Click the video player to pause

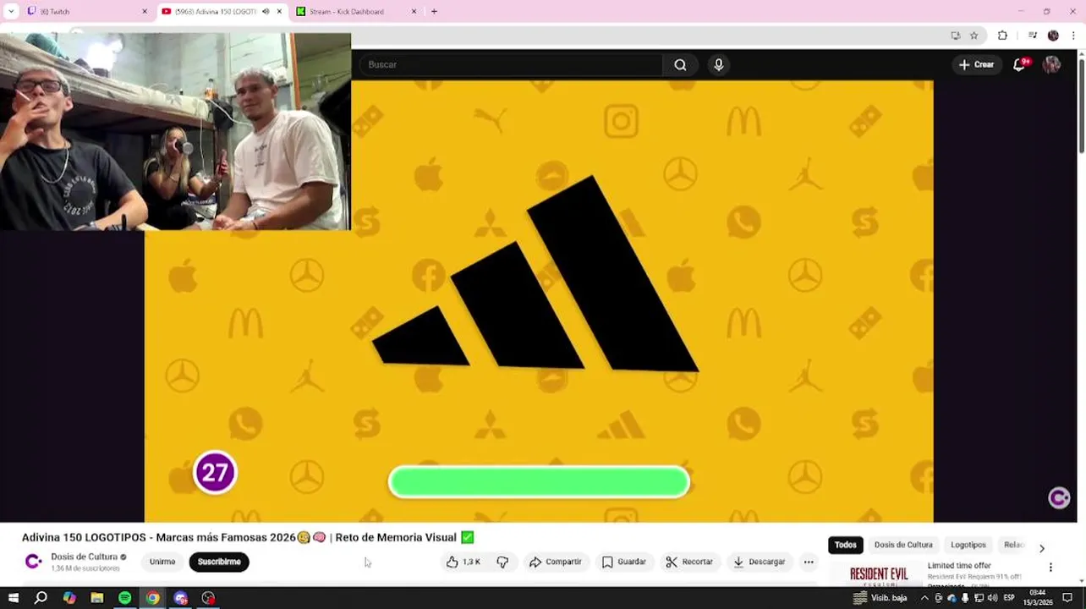[539, 300]
